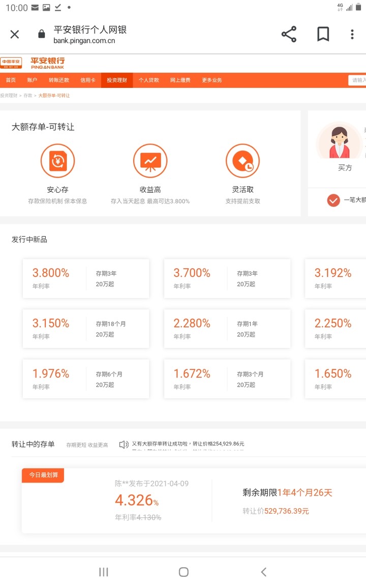Close the browser tab with X icon
Viewport: 366px width, 586px height.
click(15, 35)
